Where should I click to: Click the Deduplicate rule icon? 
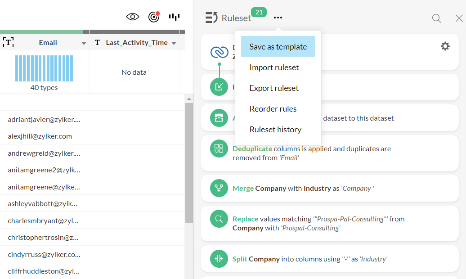[219, 148]
